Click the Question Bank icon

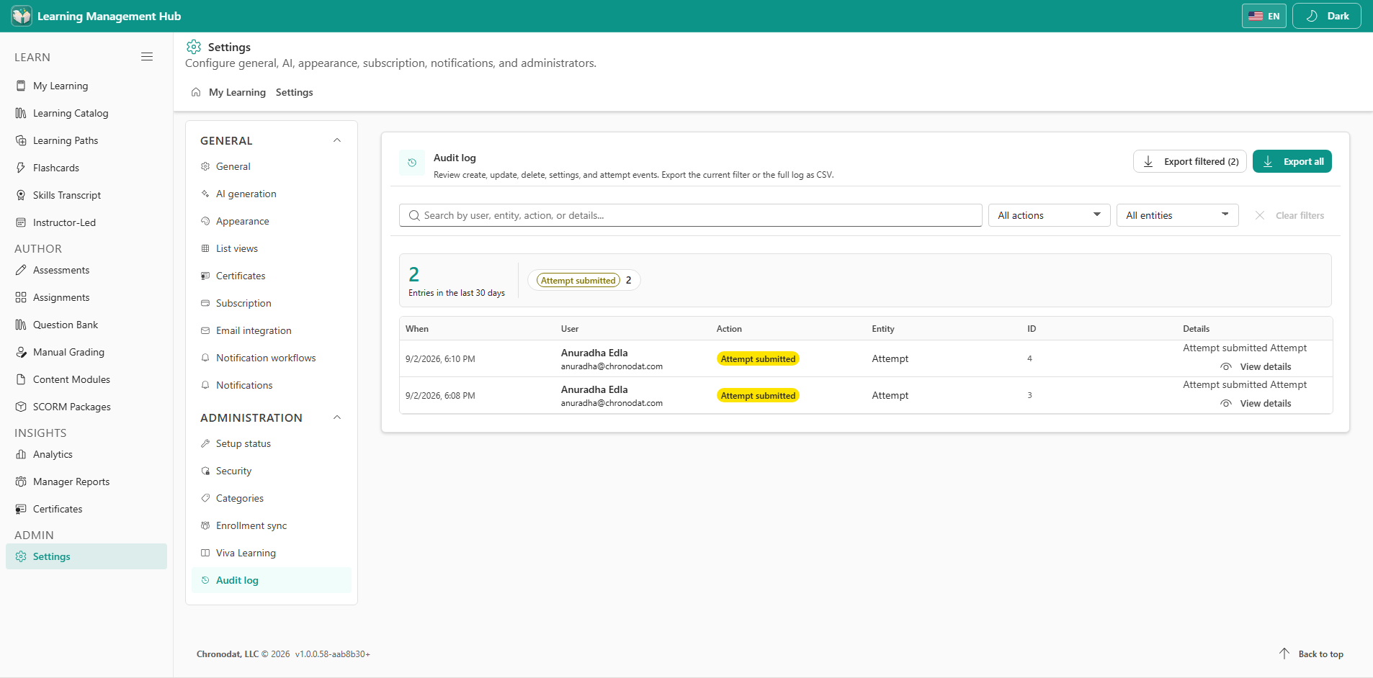[x=21, y=325]
